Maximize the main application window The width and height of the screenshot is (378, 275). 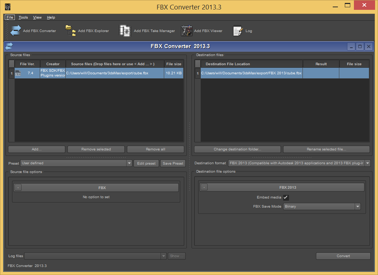tap(347, 5)
